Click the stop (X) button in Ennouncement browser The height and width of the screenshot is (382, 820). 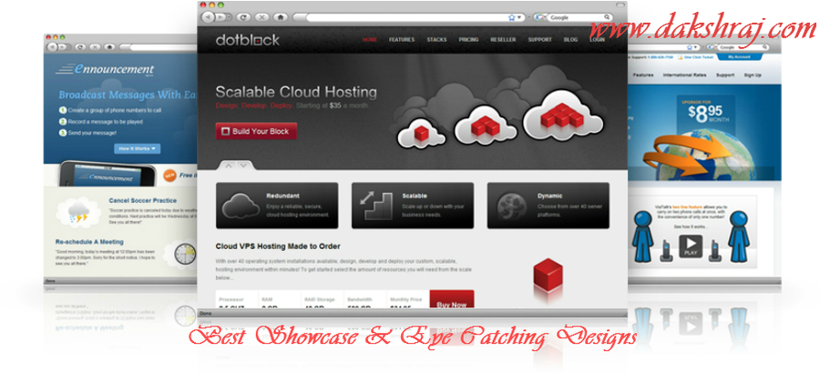coord(95,47)
